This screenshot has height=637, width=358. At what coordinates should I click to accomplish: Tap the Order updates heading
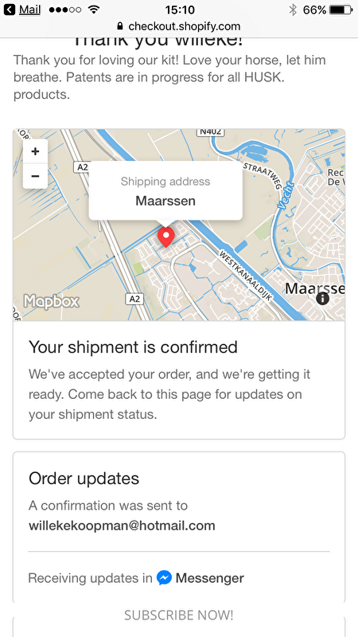[x=84, y=479]
